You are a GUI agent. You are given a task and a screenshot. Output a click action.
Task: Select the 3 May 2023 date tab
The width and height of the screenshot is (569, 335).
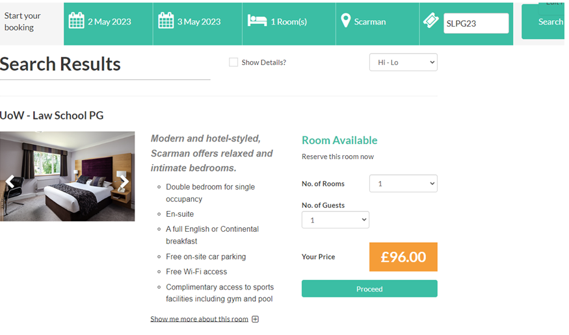point(199,22)
